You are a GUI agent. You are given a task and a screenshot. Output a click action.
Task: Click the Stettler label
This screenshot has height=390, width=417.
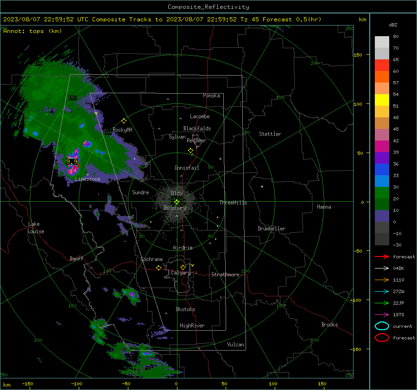tap(270, 134)
